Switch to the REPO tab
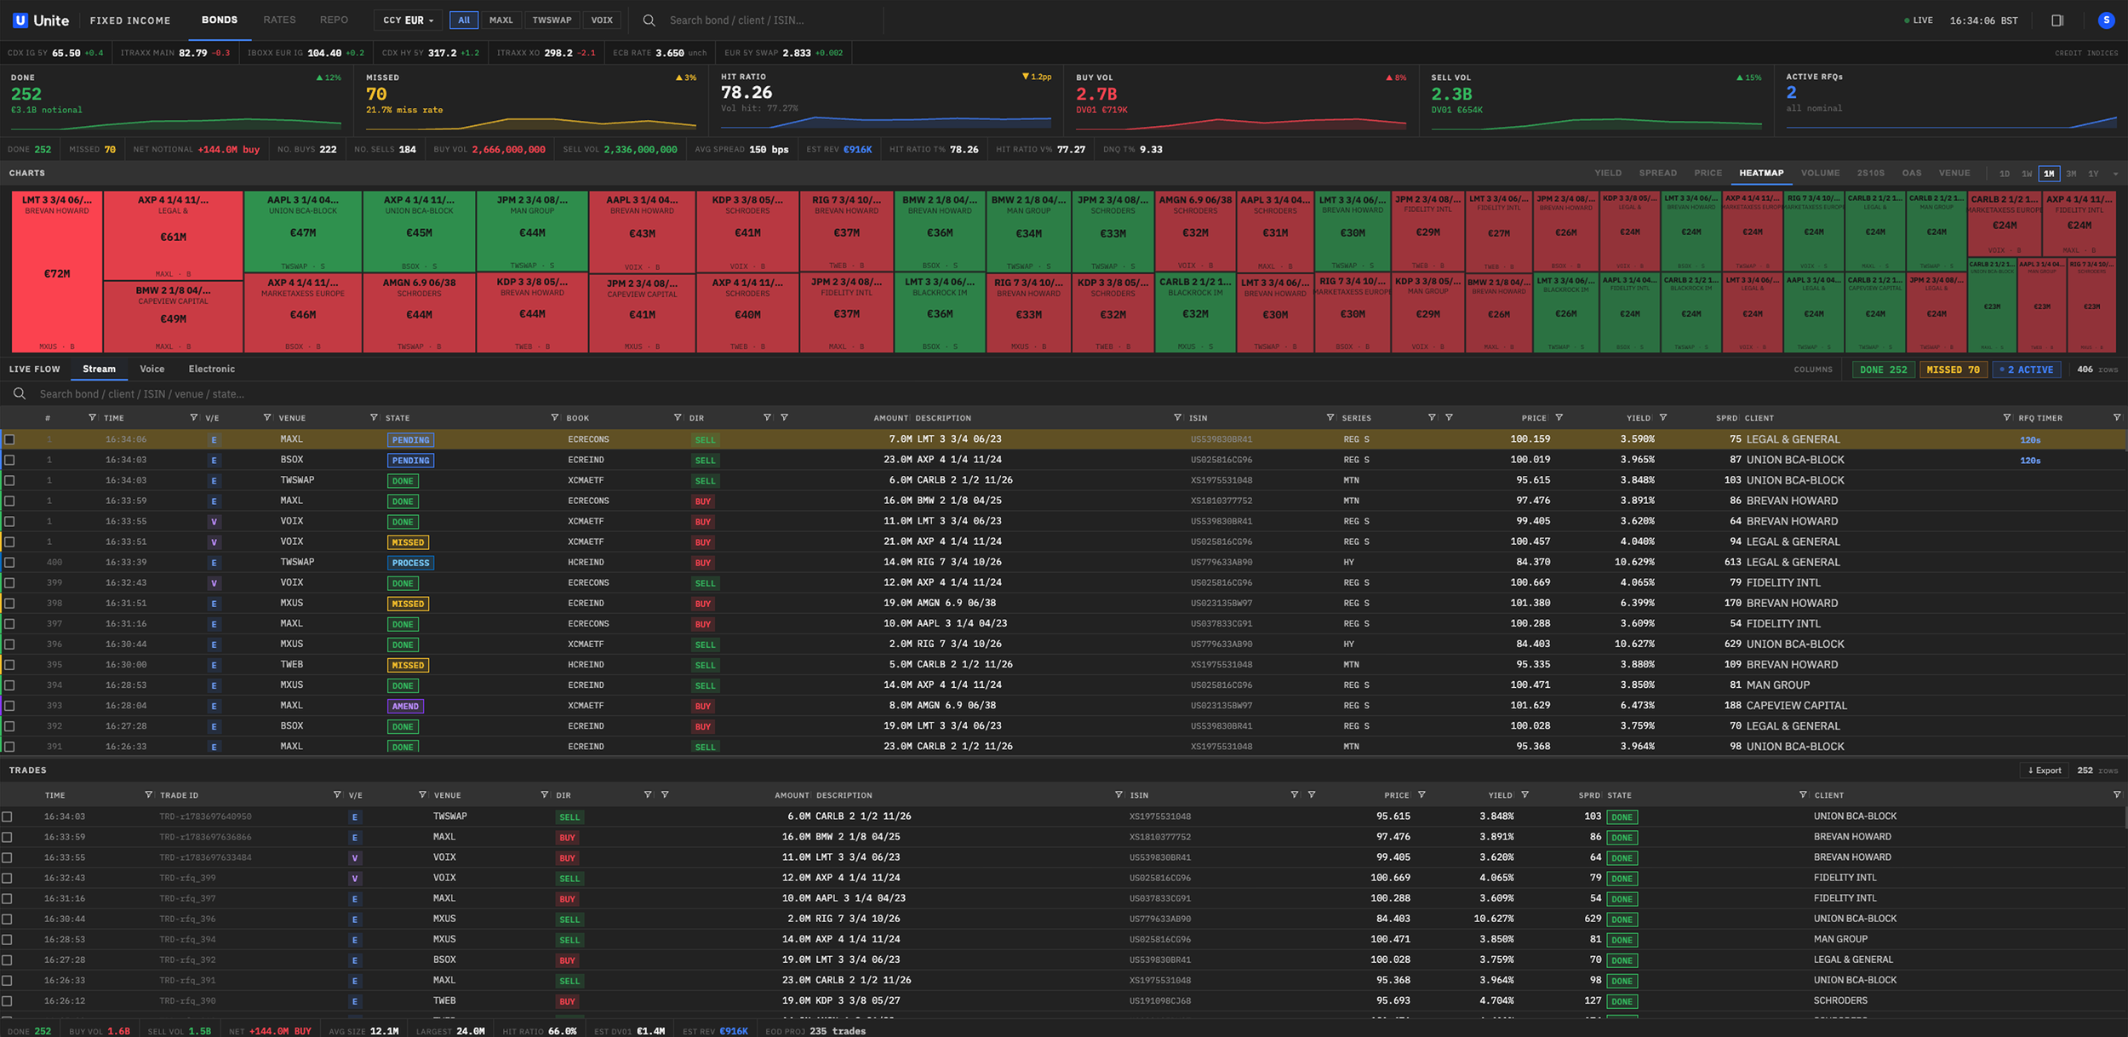Screen dimensions: 2128x1037 point(334,20)
